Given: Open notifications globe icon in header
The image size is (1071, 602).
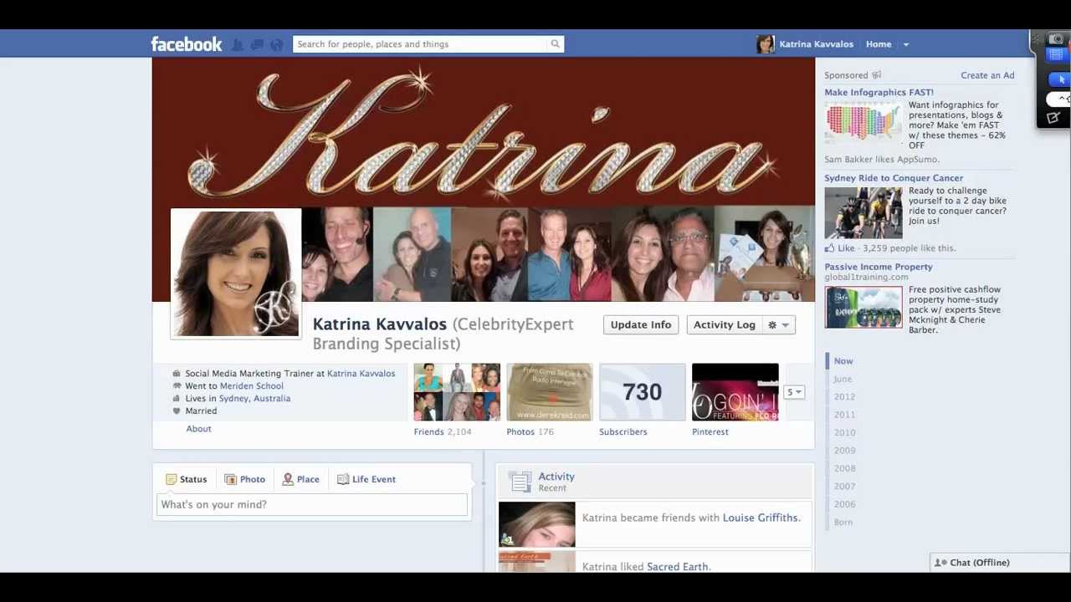Looking at the screenshot, I should [276, 44].
